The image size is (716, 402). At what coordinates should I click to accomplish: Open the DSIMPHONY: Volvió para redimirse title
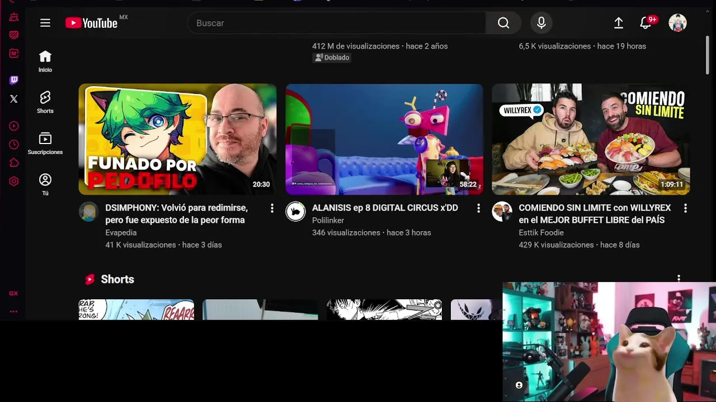click(176, 214)
